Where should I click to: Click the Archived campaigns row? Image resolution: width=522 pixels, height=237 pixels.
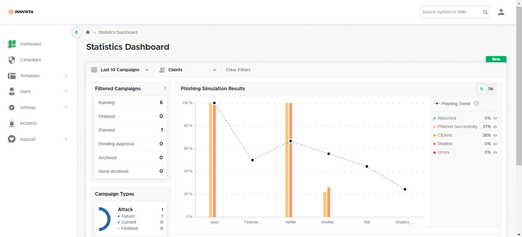pyautogui.click(x=130, y=157)
